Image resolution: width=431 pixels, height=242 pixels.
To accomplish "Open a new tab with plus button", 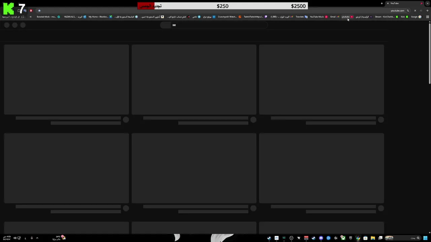I will tap(382, 3).
